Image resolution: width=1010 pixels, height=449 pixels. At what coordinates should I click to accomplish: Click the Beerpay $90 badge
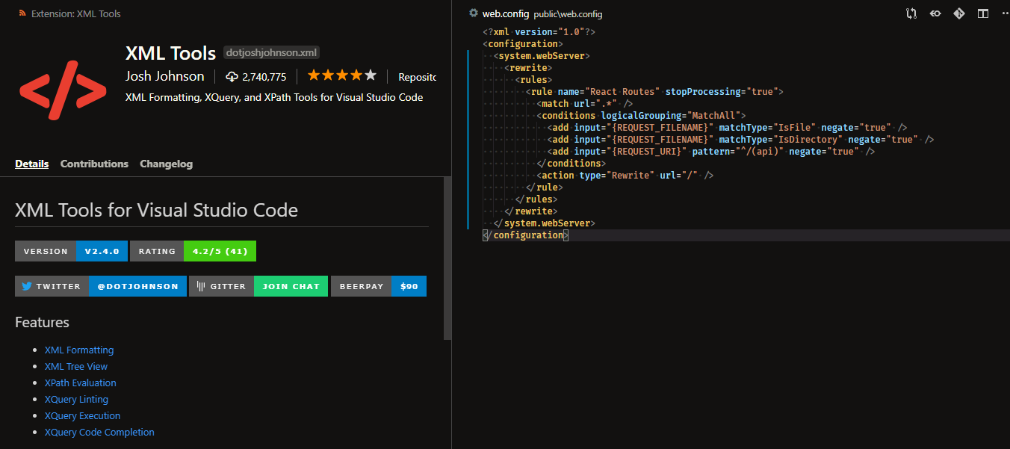click(x=379, y=286)
